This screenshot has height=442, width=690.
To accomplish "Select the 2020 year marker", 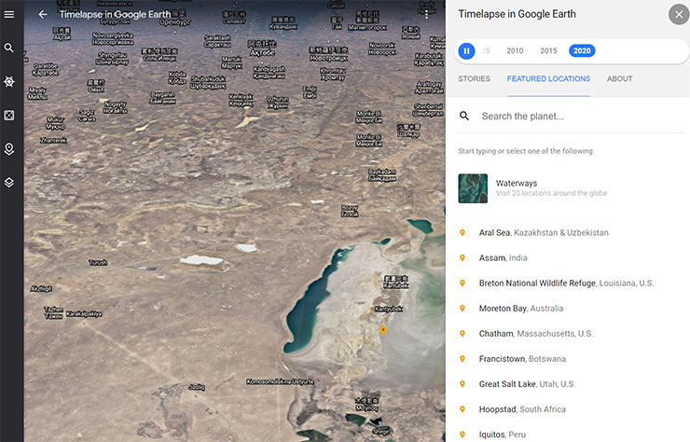I will [x=582, y=50].
